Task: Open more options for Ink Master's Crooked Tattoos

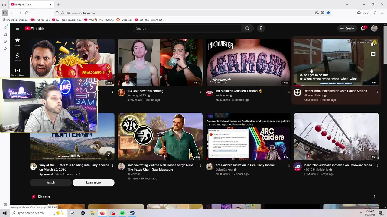Action: coord(289,91)
